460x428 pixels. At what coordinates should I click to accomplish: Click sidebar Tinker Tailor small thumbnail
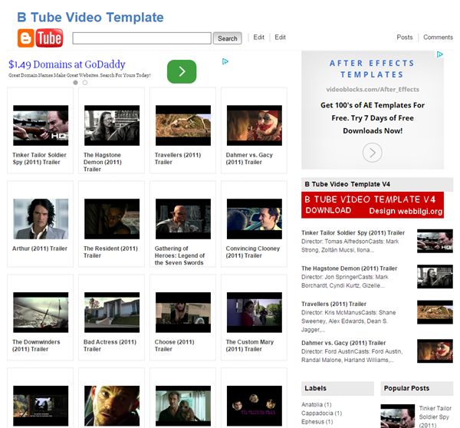(x=435, y=241)
